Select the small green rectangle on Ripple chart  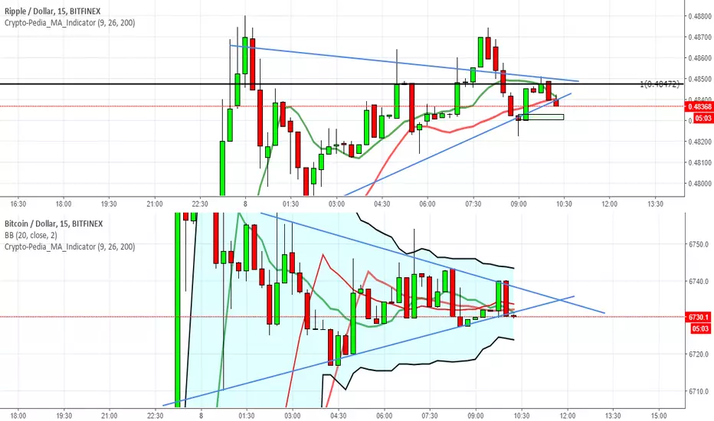click(x=539, y=117)
